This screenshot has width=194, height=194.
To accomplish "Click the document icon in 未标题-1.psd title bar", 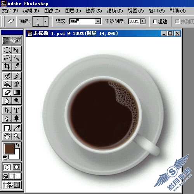I will tap(30, 33).
